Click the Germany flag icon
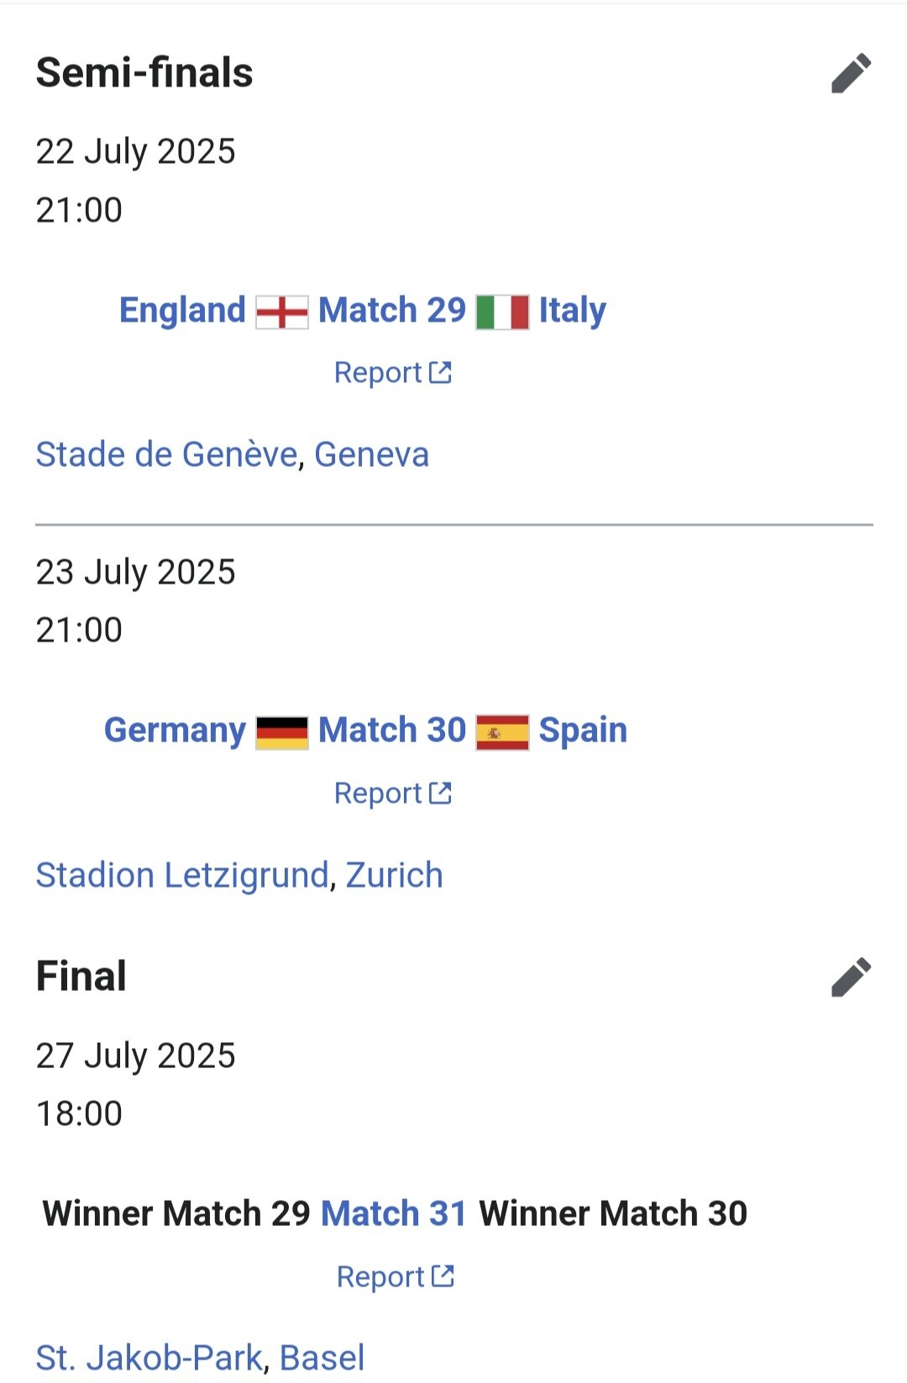This screenshot has height=1383, width=907. click(x=282, y=731)
